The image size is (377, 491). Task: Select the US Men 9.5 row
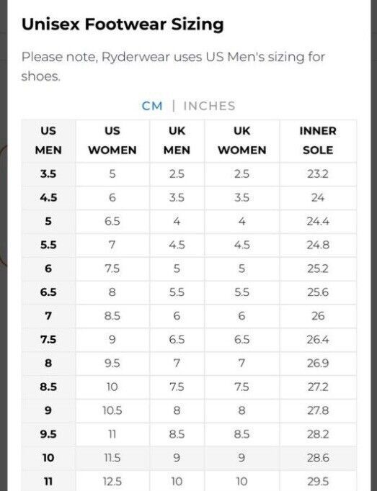pyautogui.click(x=189, y=434)
